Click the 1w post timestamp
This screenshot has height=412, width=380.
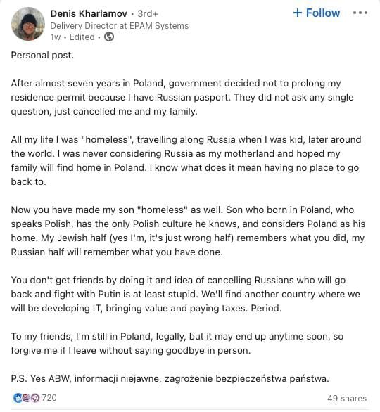pos(56,37)
